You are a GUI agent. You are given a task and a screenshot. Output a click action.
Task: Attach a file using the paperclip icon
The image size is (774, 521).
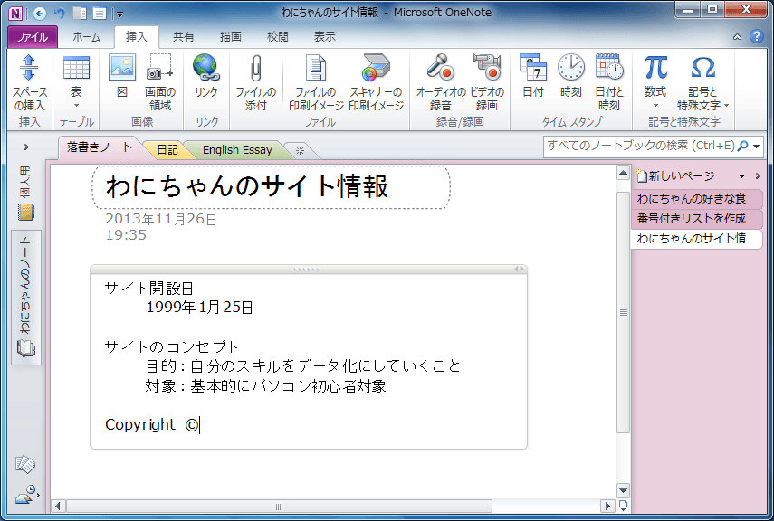coord(255,82)
